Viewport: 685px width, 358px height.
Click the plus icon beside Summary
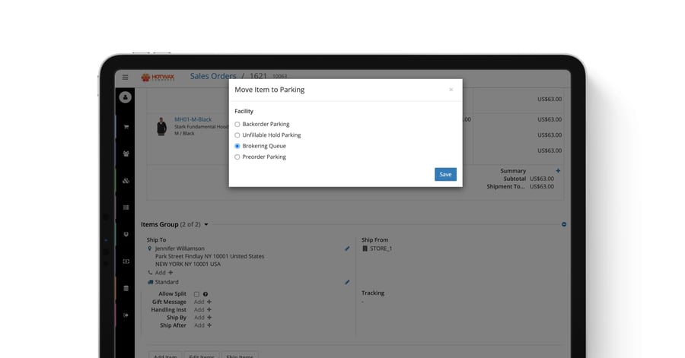[x=558, y=171]
